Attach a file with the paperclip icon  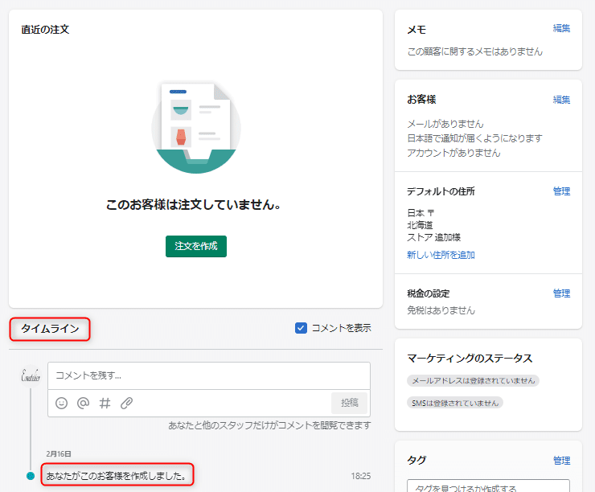[126, 403]
